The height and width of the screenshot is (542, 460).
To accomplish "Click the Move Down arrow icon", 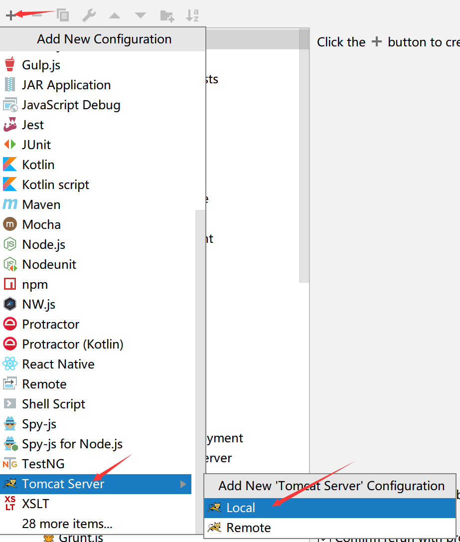I will (141, 15).
